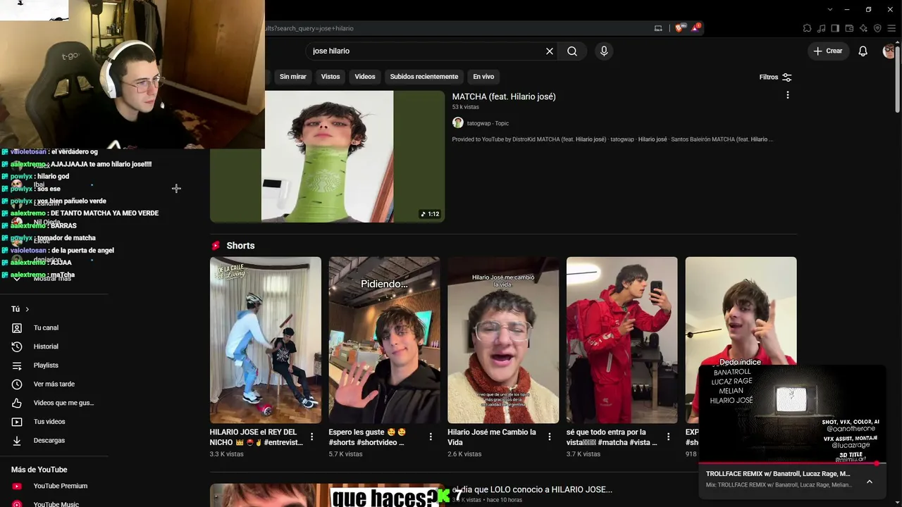
Task: Open the tatogwap - Topic channel link
Action: point(488,123)
